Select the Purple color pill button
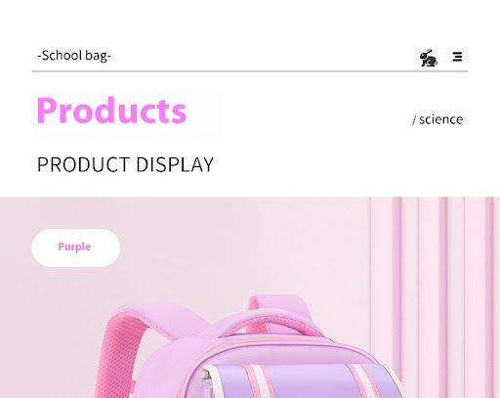 76,247
